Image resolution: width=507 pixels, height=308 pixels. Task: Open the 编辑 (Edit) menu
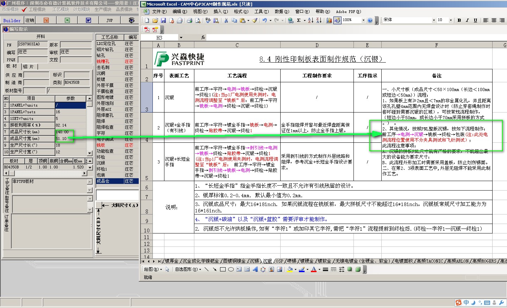coord(180,12)
